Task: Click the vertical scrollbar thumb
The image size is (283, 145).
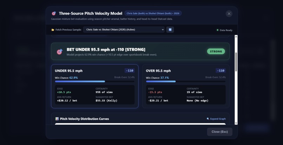Action: pos(236,62)
